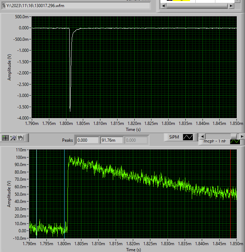Click lower graph Y-axis maximum 110m
The height and width of the screenshot is (252, 245).
pos(21,150)
